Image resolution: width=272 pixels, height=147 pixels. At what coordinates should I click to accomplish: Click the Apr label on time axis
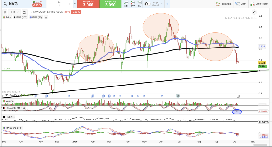[x=127, y=142]
